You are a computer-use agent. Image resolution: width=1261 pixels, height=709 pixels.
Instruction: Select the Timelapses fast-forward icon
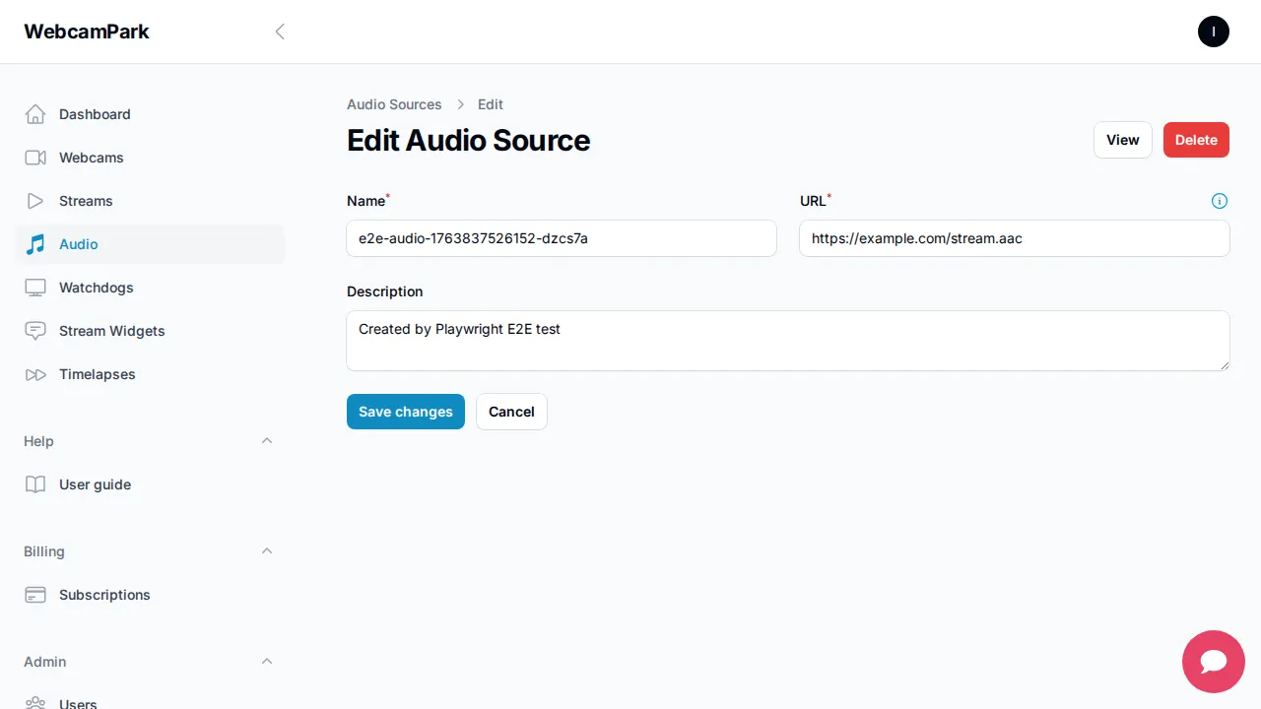35,374
